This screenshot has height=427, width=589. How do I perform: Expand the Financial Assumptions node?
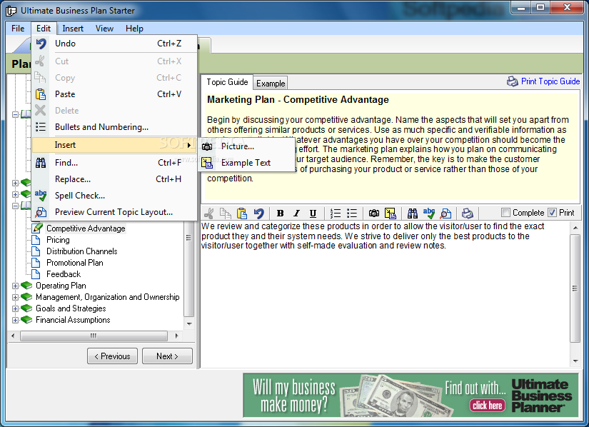[x=15, y=320]
